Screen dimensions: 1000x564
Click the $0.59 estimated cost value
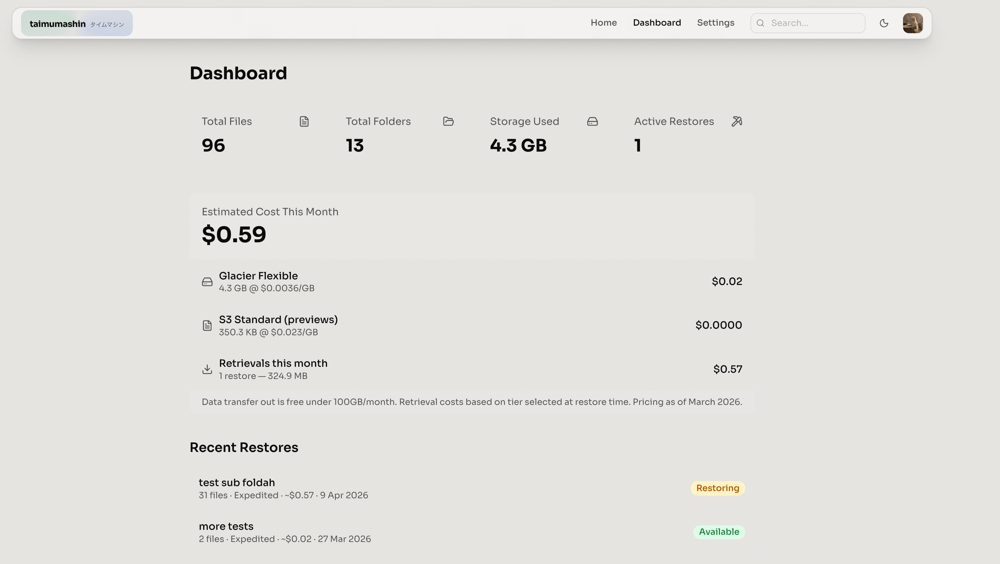(234, 234)
